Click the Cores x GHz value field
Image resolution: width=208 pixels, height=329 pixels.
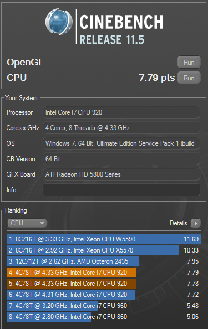click(121, 128)
